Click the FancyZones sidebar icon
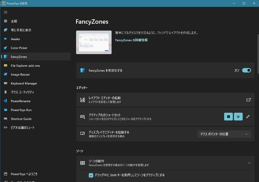The image size is (259, 182). (6, 57)
